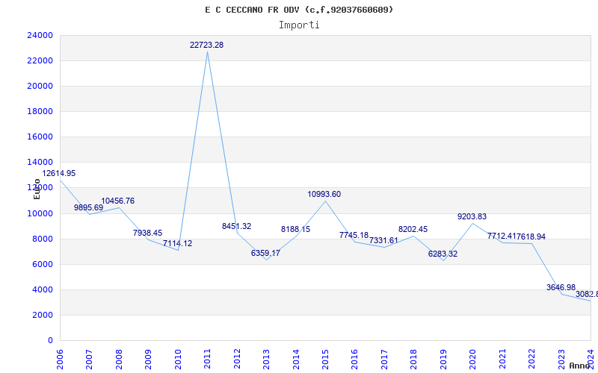The height and width of the screenshot is (373, 598).
Task: Click the Importi subtitle
Action: click(x=299, y=25)
